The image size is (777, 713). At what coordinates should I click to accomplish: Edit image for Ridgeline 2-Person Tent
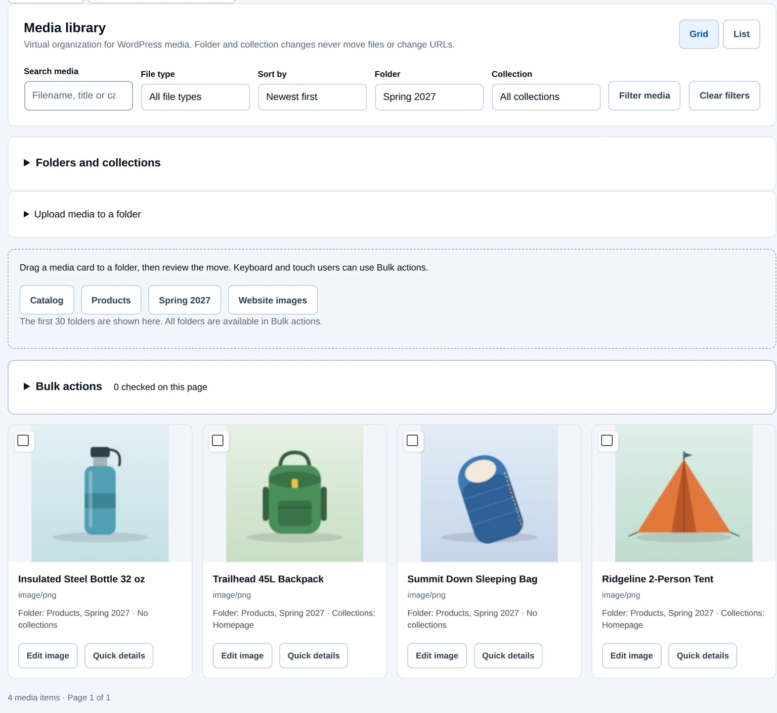[631, 655]
